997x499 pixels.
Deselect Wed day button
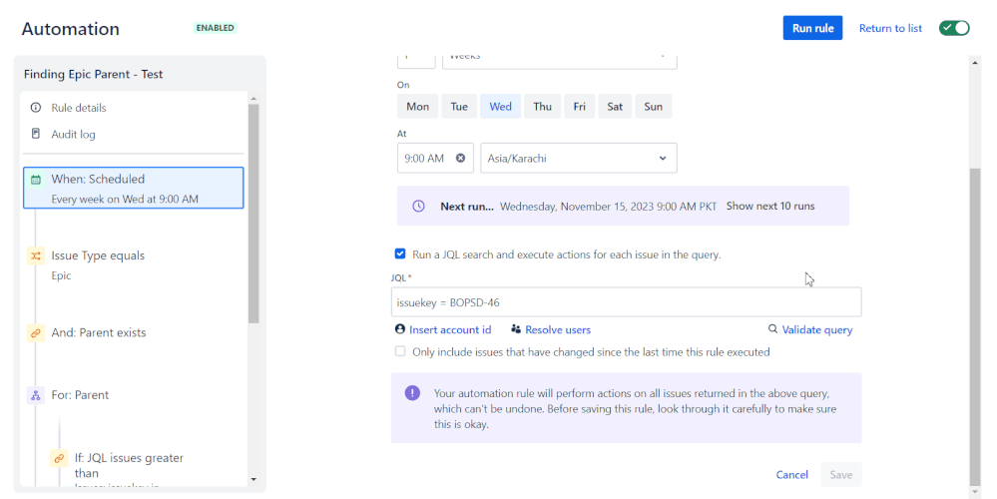[x=500, y=106]
